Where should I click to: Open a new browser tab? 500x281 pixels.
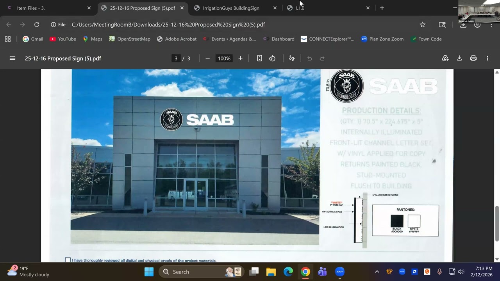pyautogui.click(x=382, y=8)
